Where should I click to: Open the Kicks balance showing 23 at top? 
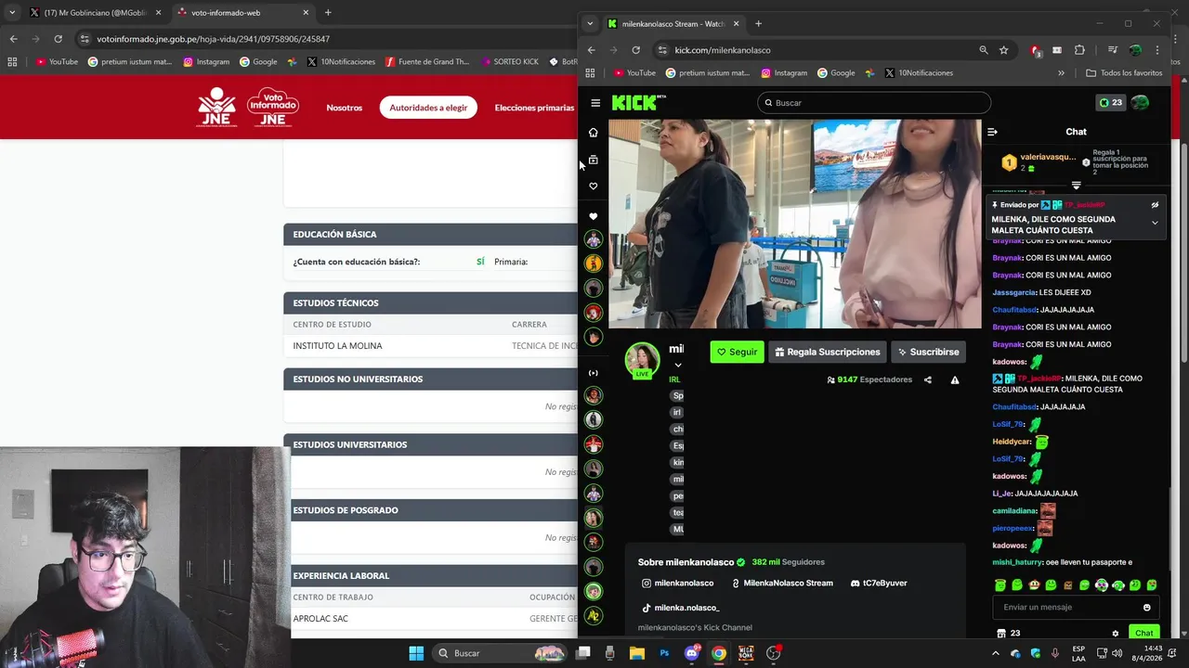click(1111, 103)
